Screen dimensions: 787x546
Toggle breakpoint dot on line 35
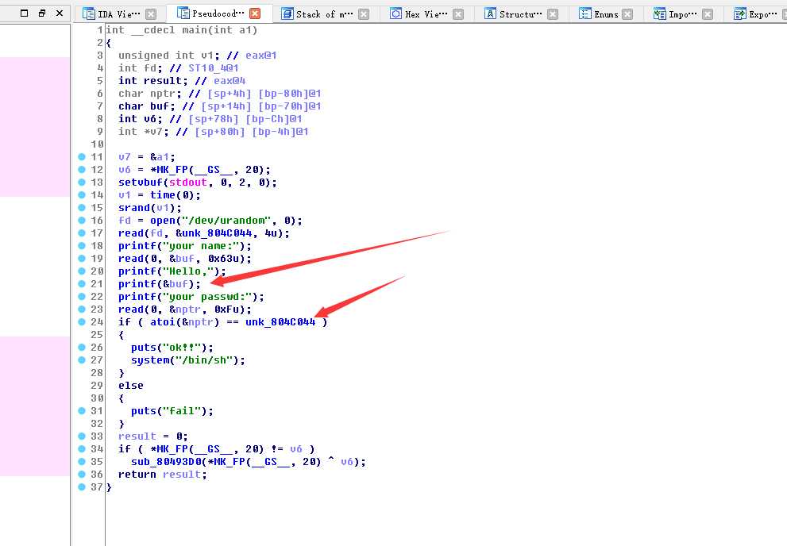[82, 461]
